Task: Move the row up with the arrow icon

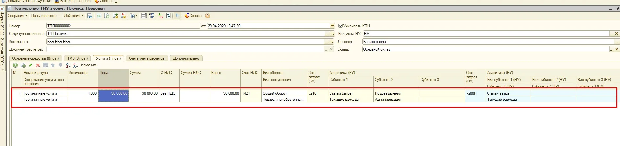Action: click(x=53, y=65)
